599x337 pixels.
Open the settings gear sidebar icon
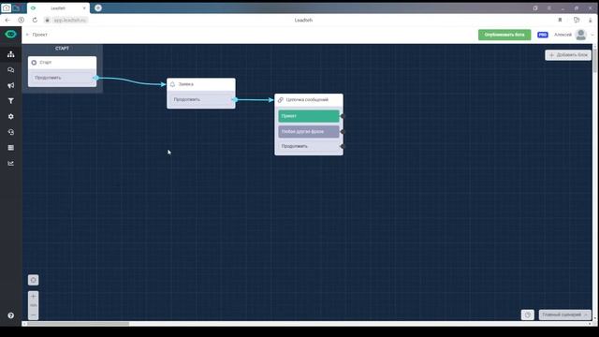[10, 116]
